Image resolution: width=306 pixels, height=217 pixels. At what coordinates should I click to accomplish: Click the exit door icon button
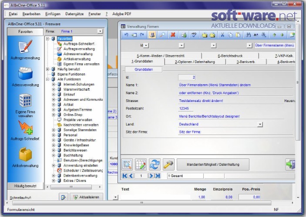click(x=290, y=164)
